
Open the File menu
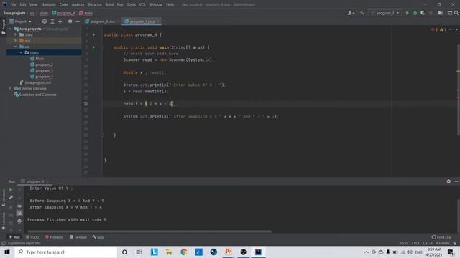coord(13,4)
